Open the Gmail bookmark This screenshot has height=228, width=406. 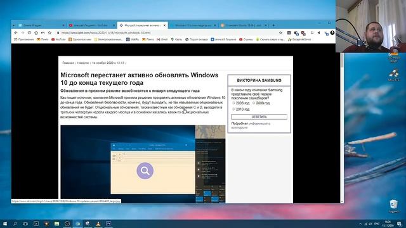click(x=162, y=39)
